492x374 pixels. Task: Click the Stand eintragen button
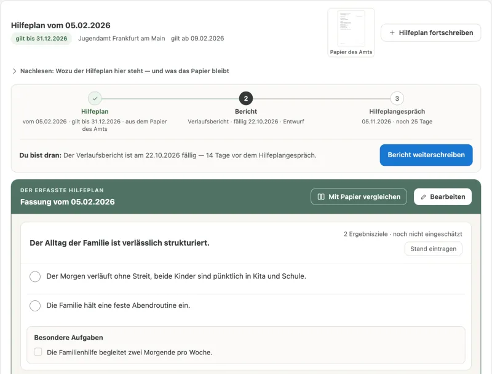433,249
